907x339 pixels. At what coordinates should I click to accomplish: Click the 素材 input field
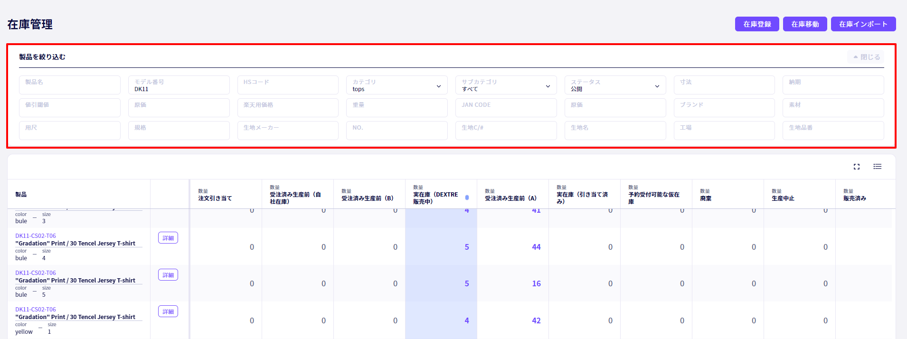[x=833, y=108]
